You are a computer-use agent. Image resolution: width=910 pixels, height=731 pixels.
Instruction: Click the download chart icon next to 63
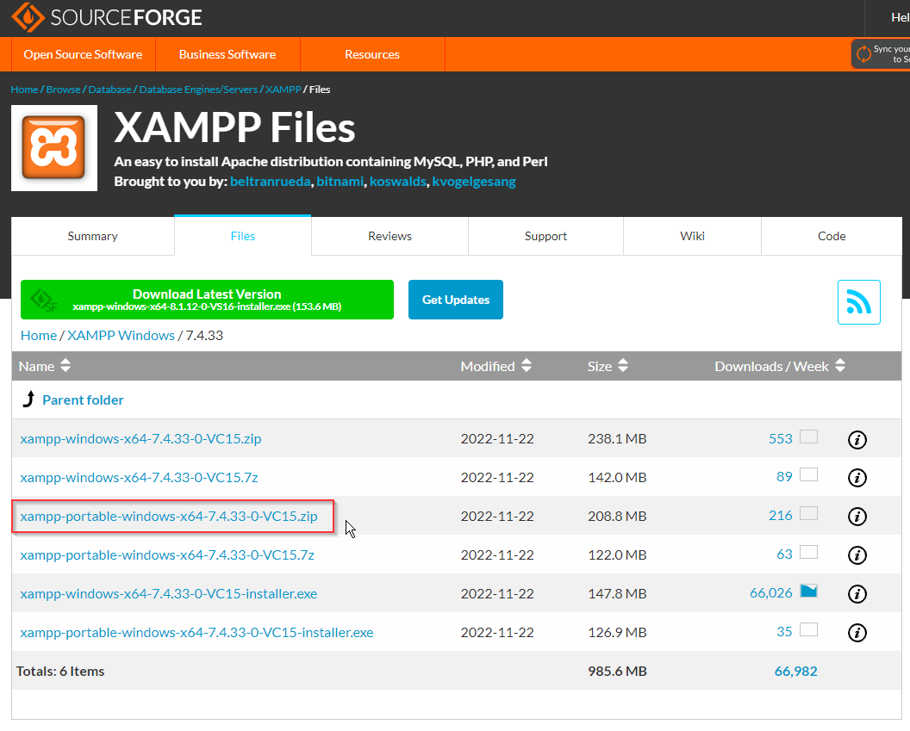coord(808,553)
